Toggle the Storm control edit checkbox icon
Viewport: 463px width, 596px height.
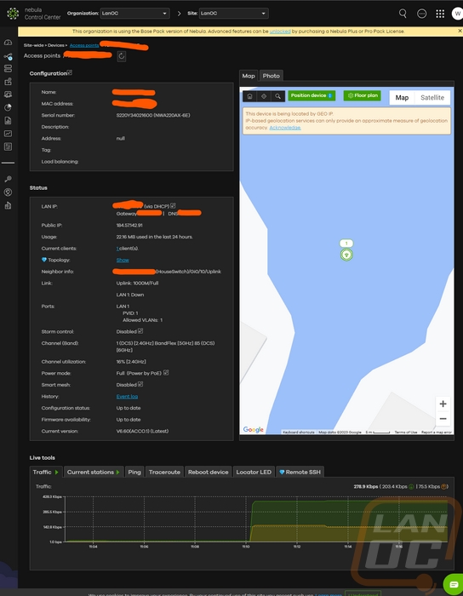(x=140, y=330)
